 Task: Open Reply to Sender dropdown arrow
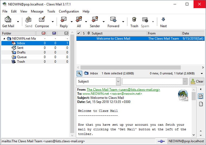pos(104,21)
